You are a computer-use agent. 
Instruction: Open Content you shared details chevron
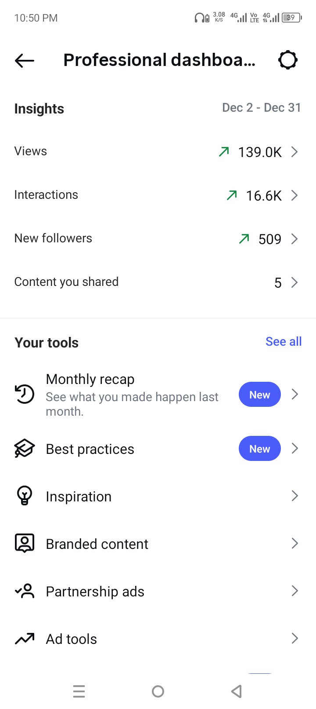(294, 282)
